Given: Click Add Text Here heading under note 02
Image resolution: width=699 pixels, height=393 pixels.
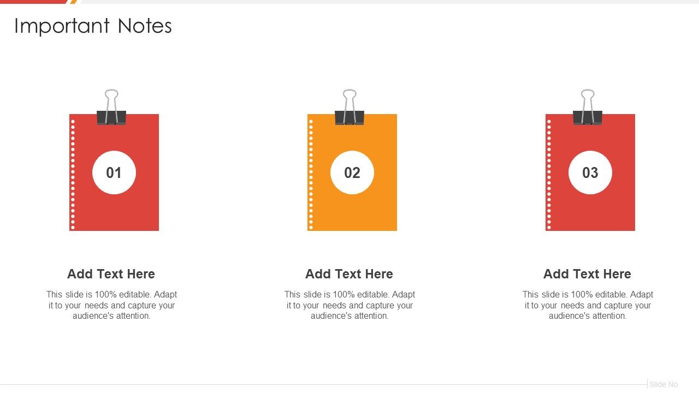Looking at the screenshot, I should click(x=349, y=274).
